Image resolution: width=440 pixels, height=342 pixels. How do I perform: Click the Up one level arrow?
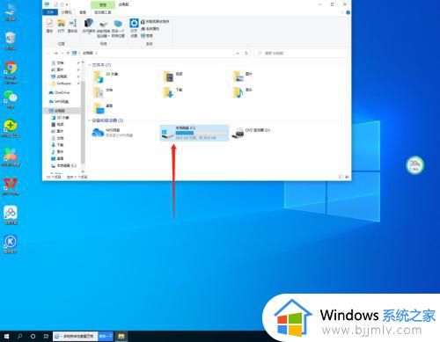[x=68, y=53]
